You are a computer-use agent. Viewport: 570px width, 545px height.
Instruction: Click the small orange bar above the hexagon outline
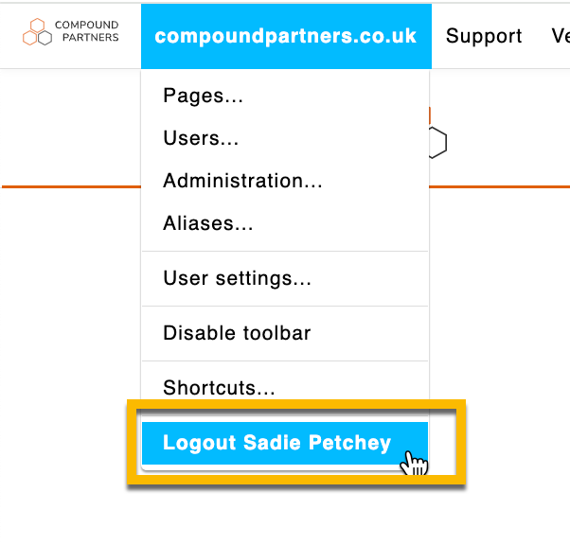pyautogui.click(x=430, y=115)
